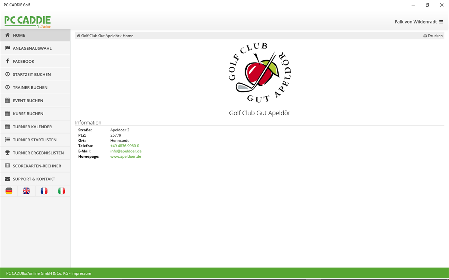Click the Facebook 'f' icon in sidebar
This screenshot has width=449, height=280.
[x=7, y=61]
